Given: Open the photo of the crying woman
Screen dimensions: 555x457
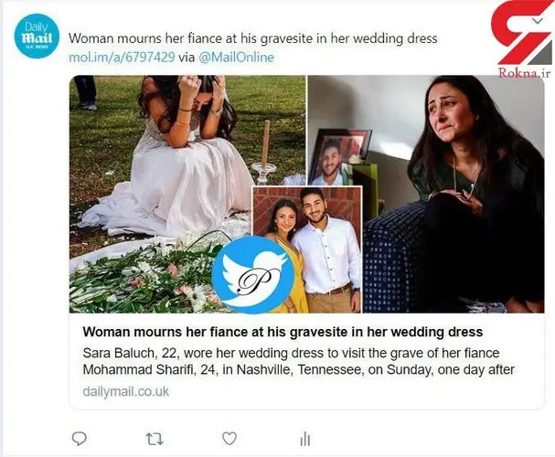Looking at the screenshot, I should [457, 183].
